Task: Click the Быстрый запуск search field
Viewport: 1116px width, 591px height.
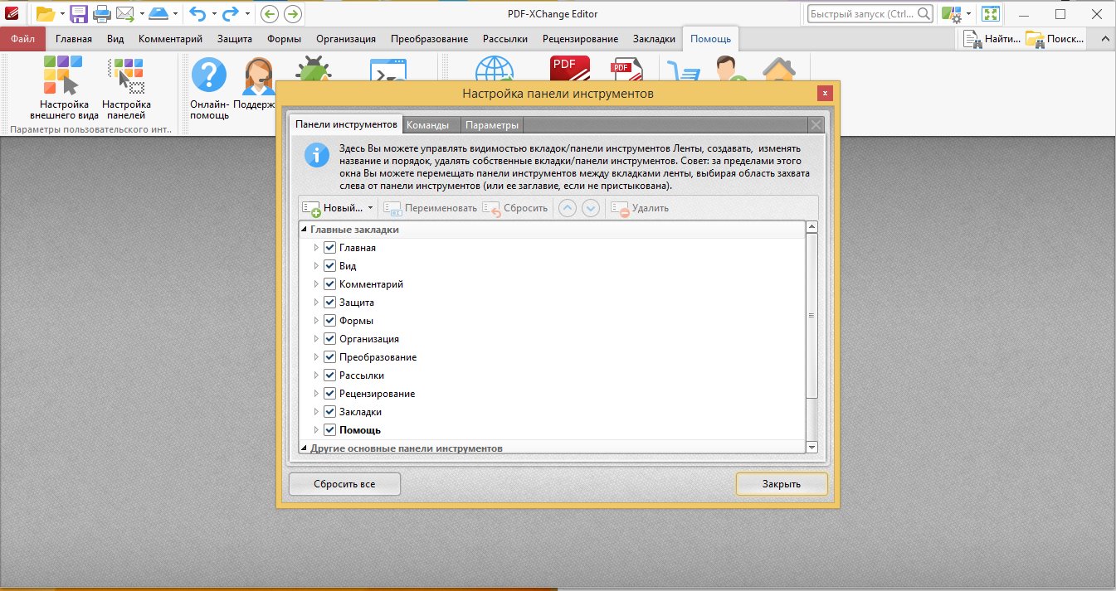Action: click(870, 14)
